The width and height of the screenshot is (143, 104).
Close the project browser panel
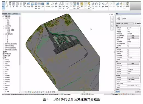(20, 14)
